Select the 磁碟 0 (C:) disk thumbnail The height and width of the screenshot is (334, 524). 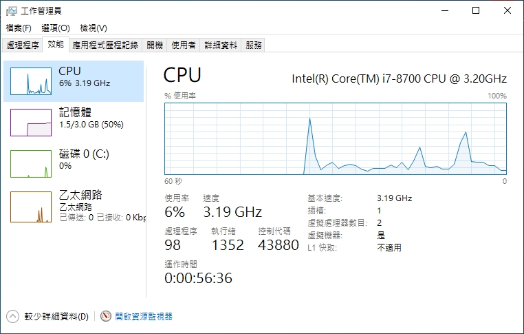pos(31,163)
